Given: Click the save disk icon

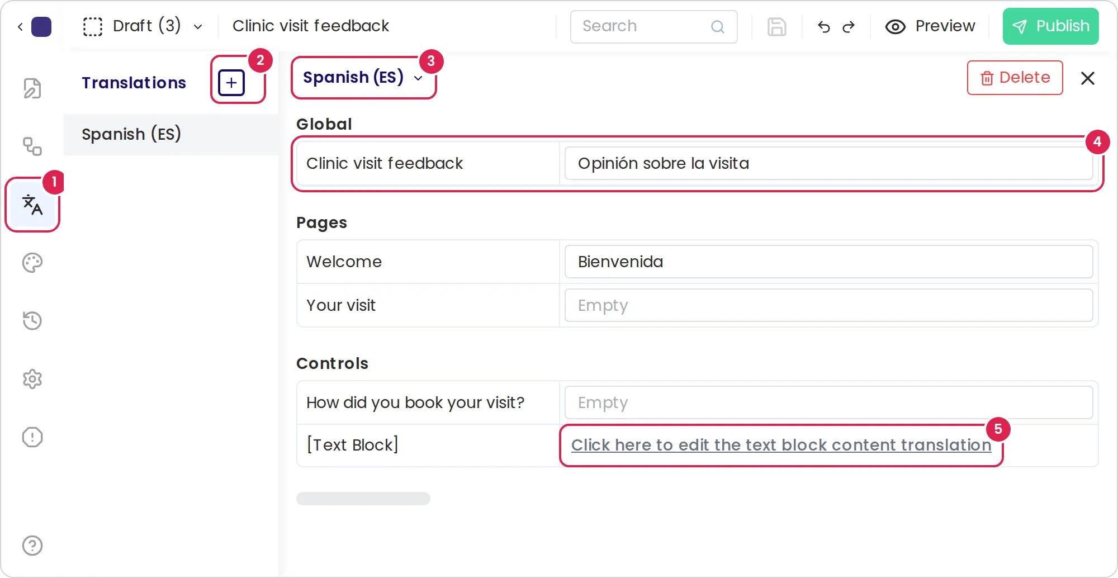Looking at the screenshot, I should (x=776, y=26).
